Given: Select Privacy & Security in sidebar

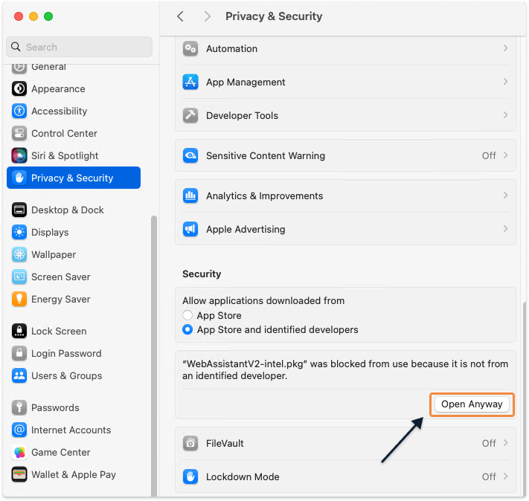Looking at the screenshot, I should [74, 178].
